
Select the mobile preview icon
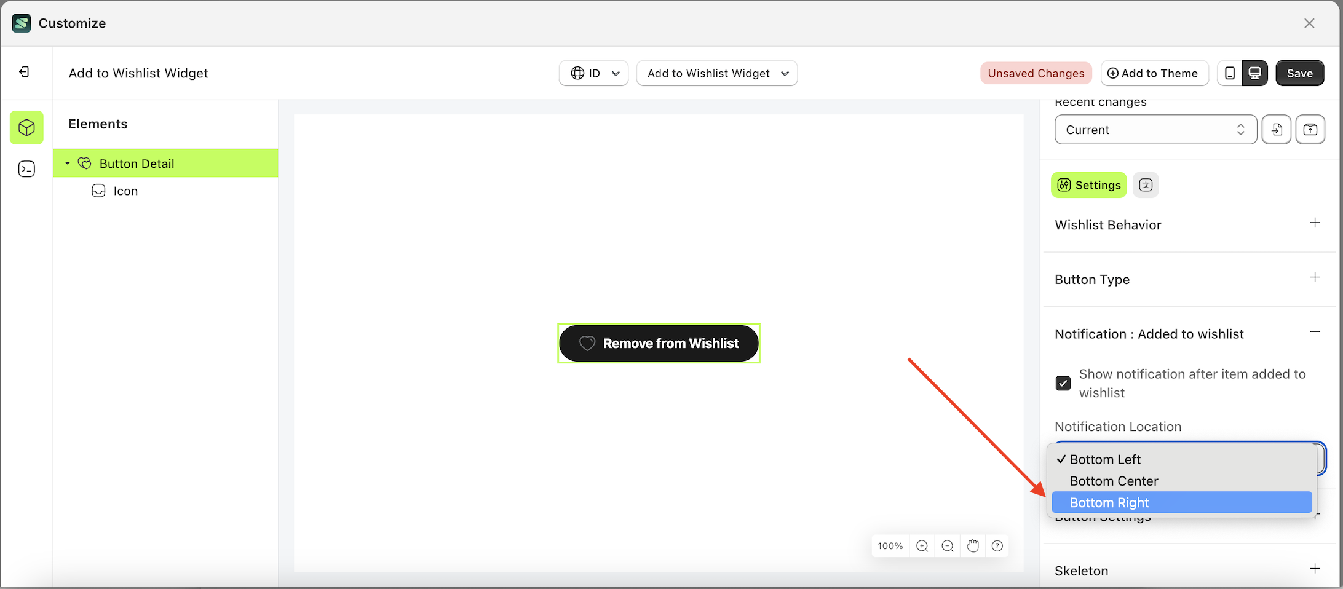[x=1229, y=73]
